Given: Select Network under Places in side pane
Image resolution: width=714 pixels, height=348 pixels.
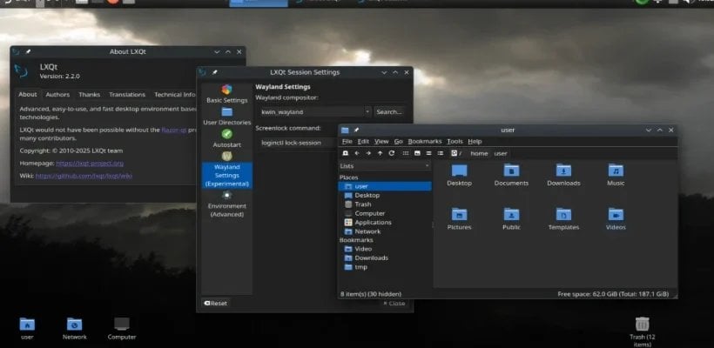Looking at the screenshot, I should pyautogui.click(x=385, y=231).
